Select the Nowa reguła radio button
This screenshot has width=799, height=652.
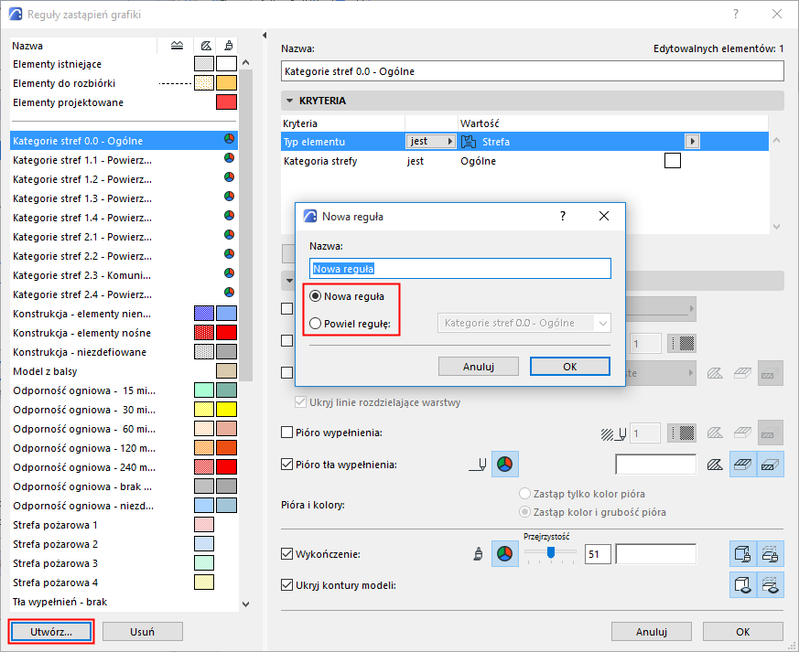[x=316, y=296]
